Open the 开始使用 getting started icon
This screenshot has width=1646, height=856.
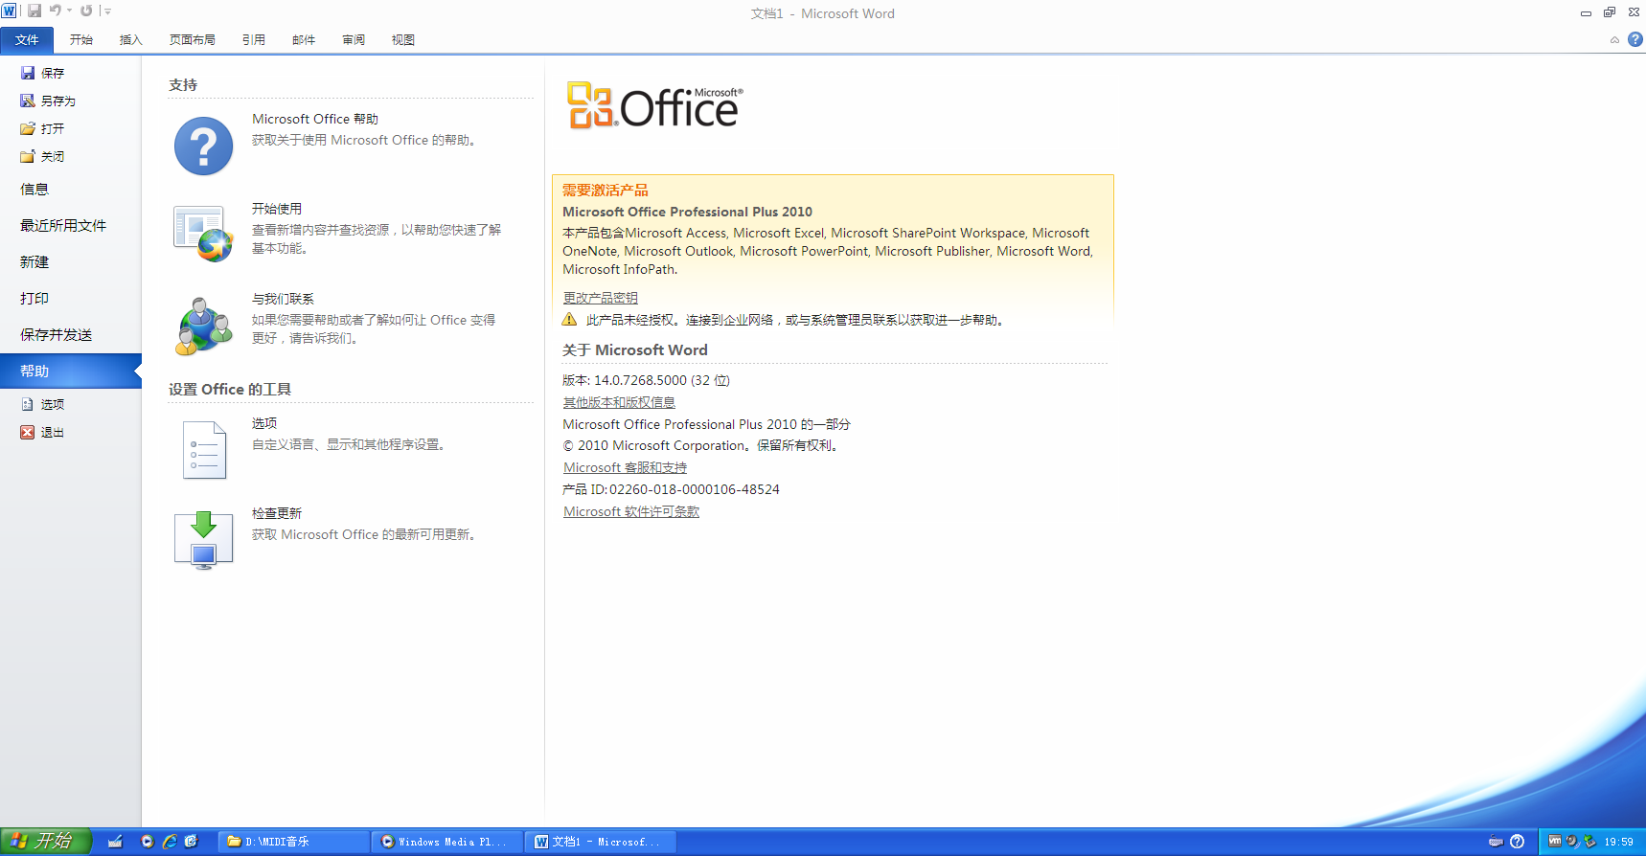[203, 234]
